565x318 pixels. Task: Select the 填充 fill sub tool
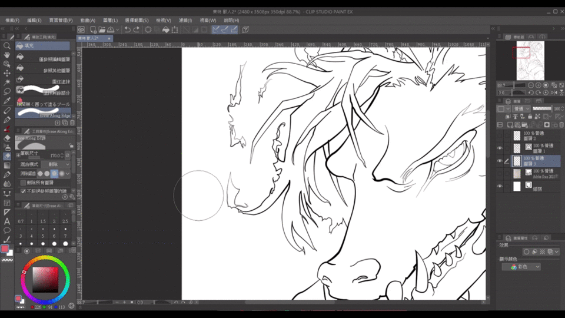[42, 45]
